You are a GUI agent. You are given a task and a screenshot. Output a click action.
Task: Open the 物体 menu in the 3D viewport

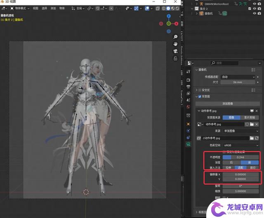click(62, 8)
